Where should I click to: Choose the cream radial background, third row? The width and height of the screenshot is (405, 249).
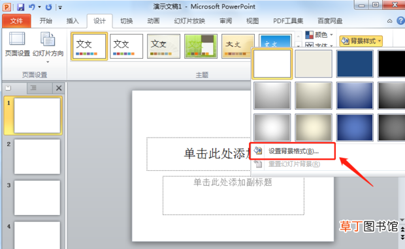[314, 127]
